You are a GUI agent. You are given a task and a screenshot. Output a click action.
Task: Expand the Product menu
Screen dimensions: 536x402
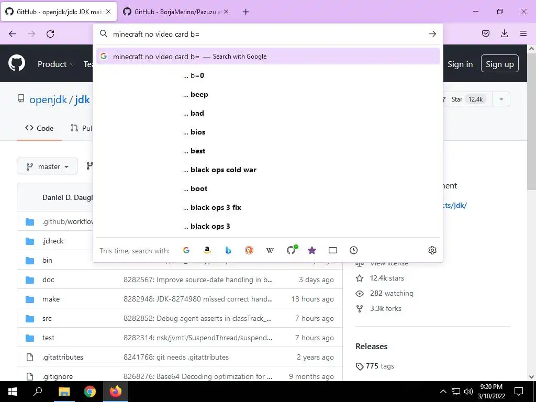click(56, 64)
